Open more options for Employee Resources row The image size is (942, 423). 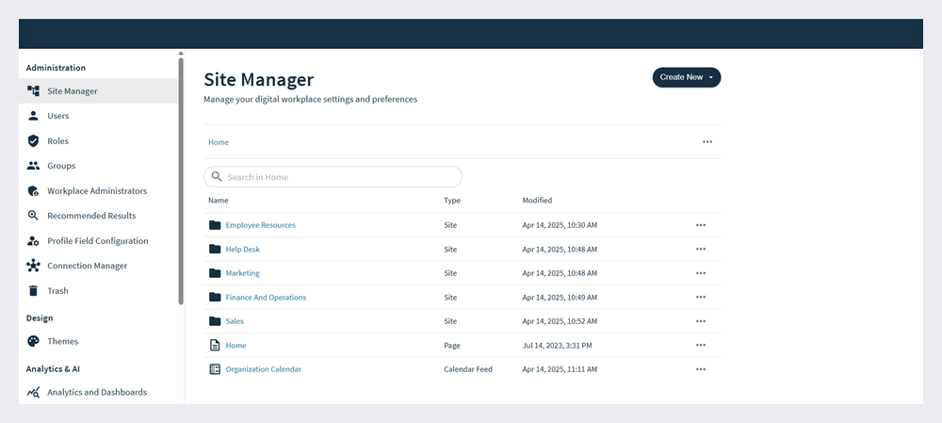[x=700, y=225]
